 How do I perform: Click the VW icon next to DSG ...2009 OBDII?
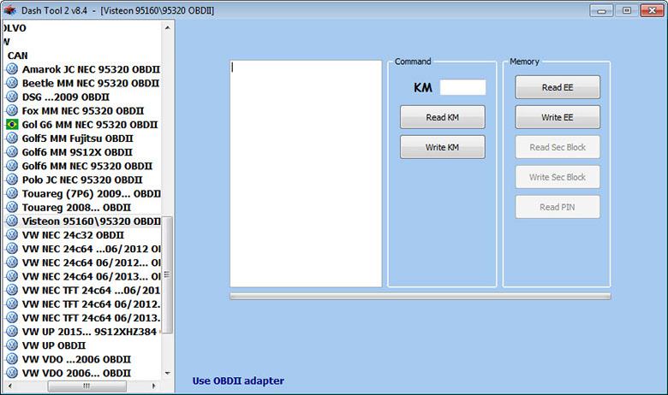tap(12, 97)
